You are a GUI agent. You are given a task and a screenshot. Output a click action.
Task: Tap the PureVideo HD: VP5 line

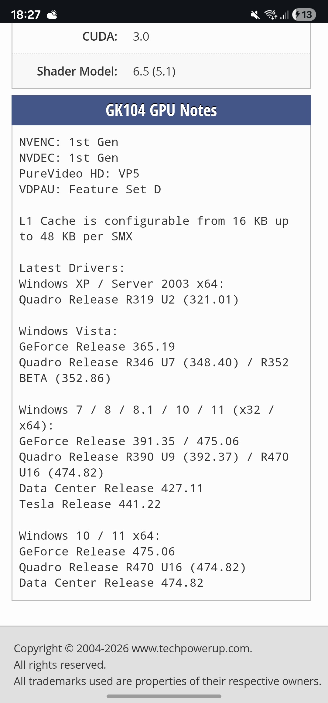point(79,174)
